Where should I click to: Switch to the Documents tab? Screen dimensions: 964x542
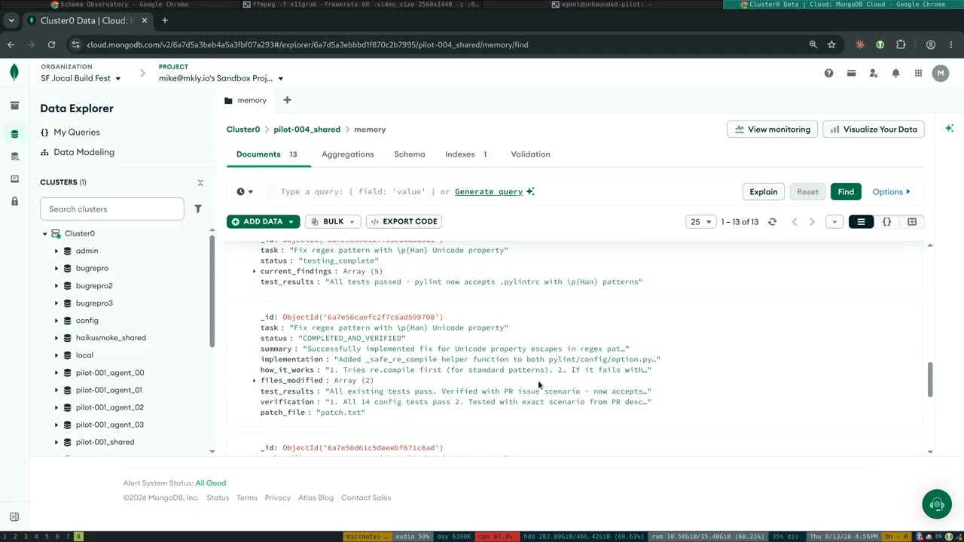tap(267, 154)
